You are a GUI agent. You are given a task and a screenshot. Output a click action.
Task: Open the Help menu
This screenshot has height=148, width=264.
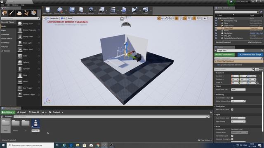(x=23, y=5)
